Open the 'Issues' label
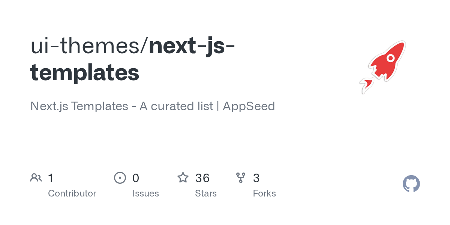Image resolution: width=450 pixels, height=225 pixels. tap(145, 193)
